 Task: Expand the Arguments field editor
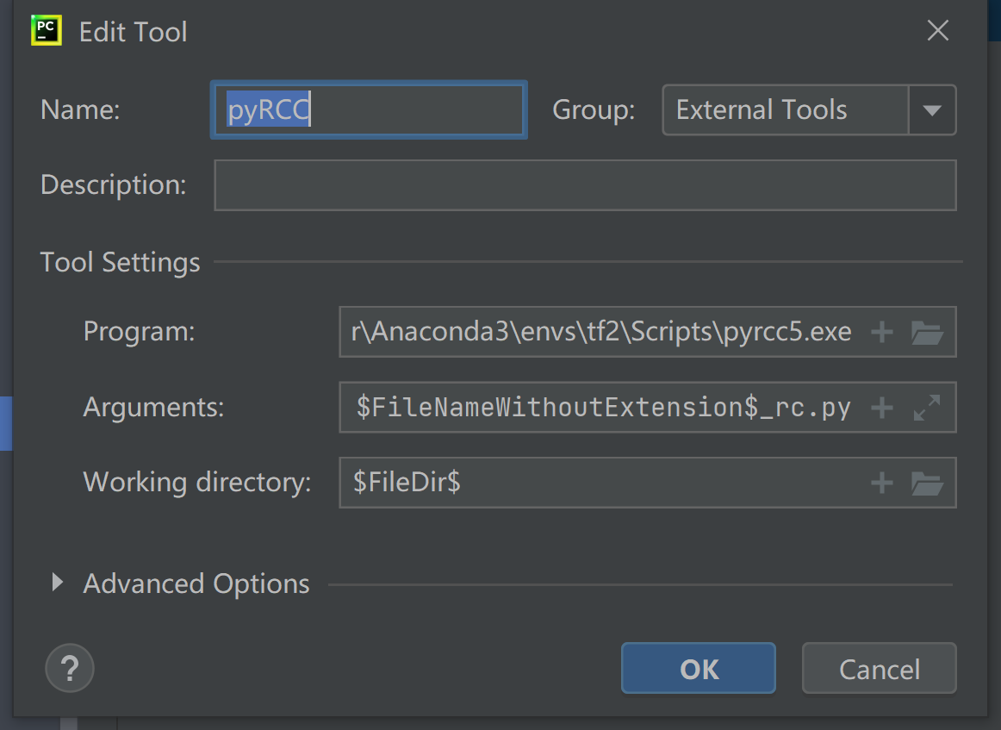[x=927, y=408]
